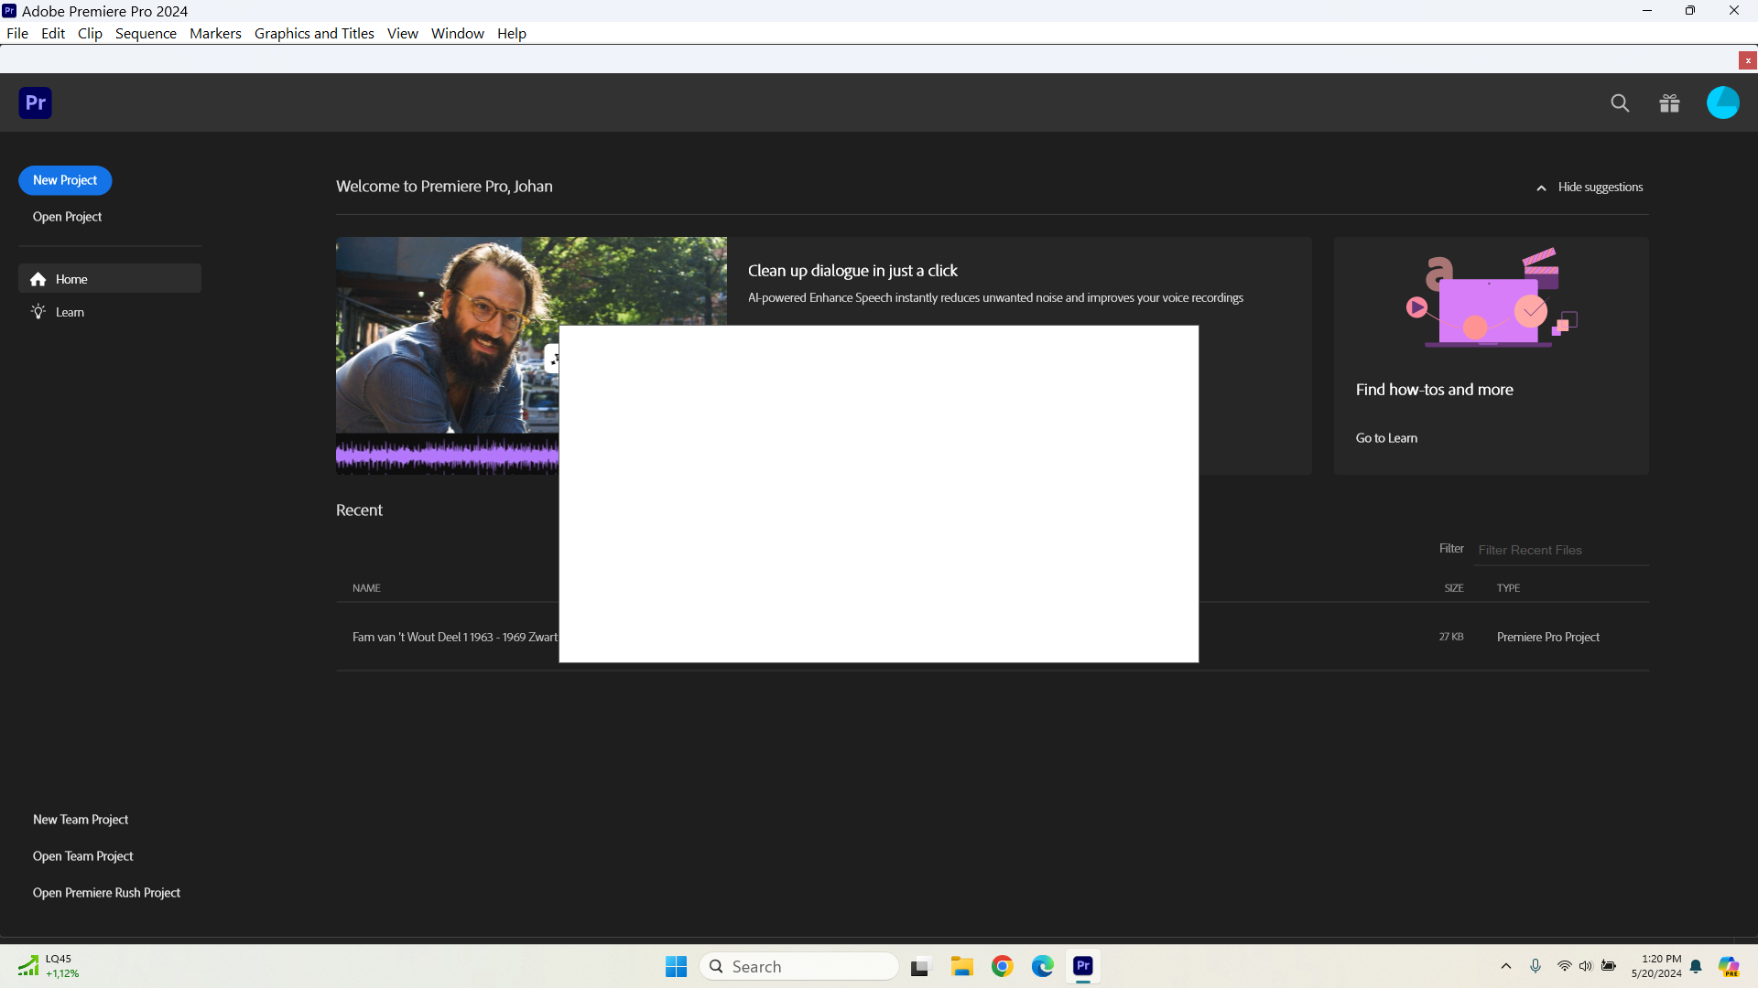Click the Premiere Pro taskbar icon
The image size is (1758, 988).
[1083, 966]
